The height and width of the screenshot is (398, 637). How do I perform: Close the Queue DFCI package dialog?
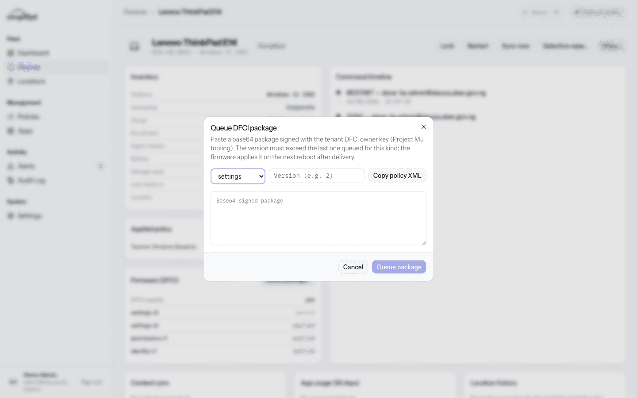(424, 127)
